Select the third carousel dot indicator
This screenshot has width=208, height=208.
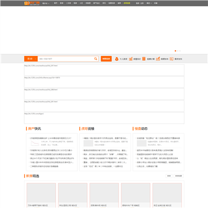(180, 51)
